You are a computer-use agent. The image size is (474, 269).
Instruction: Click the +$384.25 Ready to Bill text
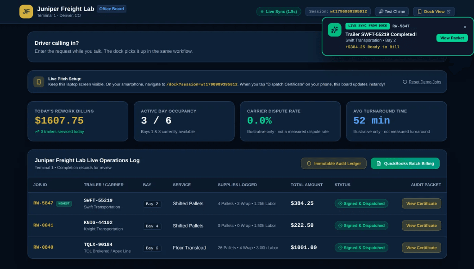tap(373, 47)
